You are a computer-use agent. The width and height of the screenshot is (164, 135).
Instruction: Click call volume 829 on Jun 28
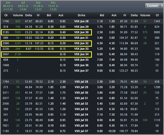(x=18, y=21)
